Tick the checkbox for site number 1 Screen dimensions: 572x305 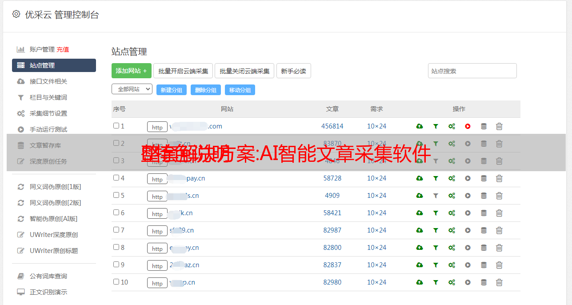116,126
